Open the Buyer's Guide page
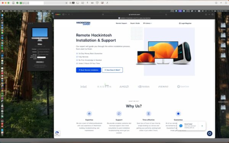This screenshot has width=229, height=143. point(135,23)
